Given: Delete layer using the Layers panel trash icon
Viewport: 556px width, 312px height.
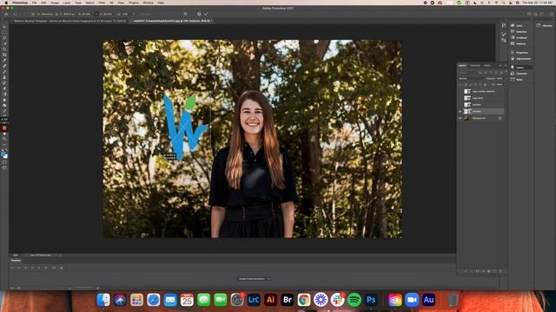Looking at the screenshot, I should 500,271.
